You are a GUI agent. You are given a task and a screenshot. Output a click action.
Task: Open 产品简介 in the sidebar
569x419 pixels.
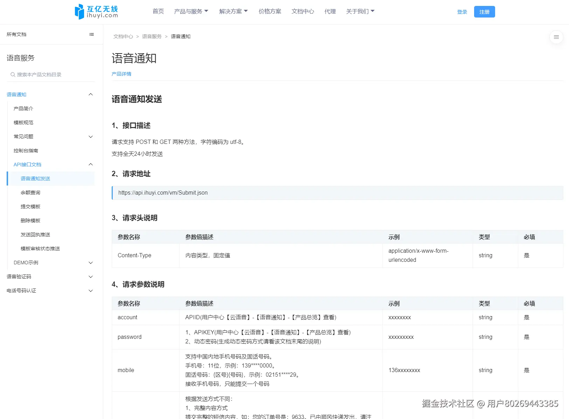click(x=23, y=109)
